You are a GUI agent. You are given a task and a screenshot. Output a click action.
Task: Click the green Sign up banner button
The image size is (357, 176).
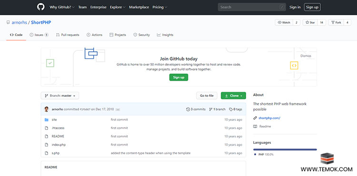click(x=178, y=77)
